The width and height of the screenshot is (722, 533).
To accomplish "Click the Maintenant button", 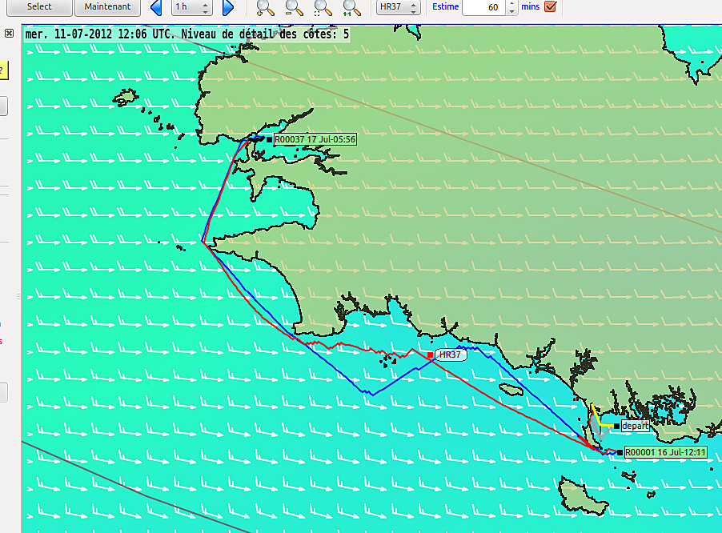I will coord(108,7).
